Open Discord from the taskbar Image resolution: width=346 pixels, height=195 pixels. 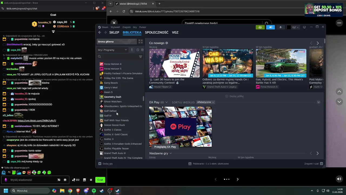pyautogui.click(x=86, y=191)
